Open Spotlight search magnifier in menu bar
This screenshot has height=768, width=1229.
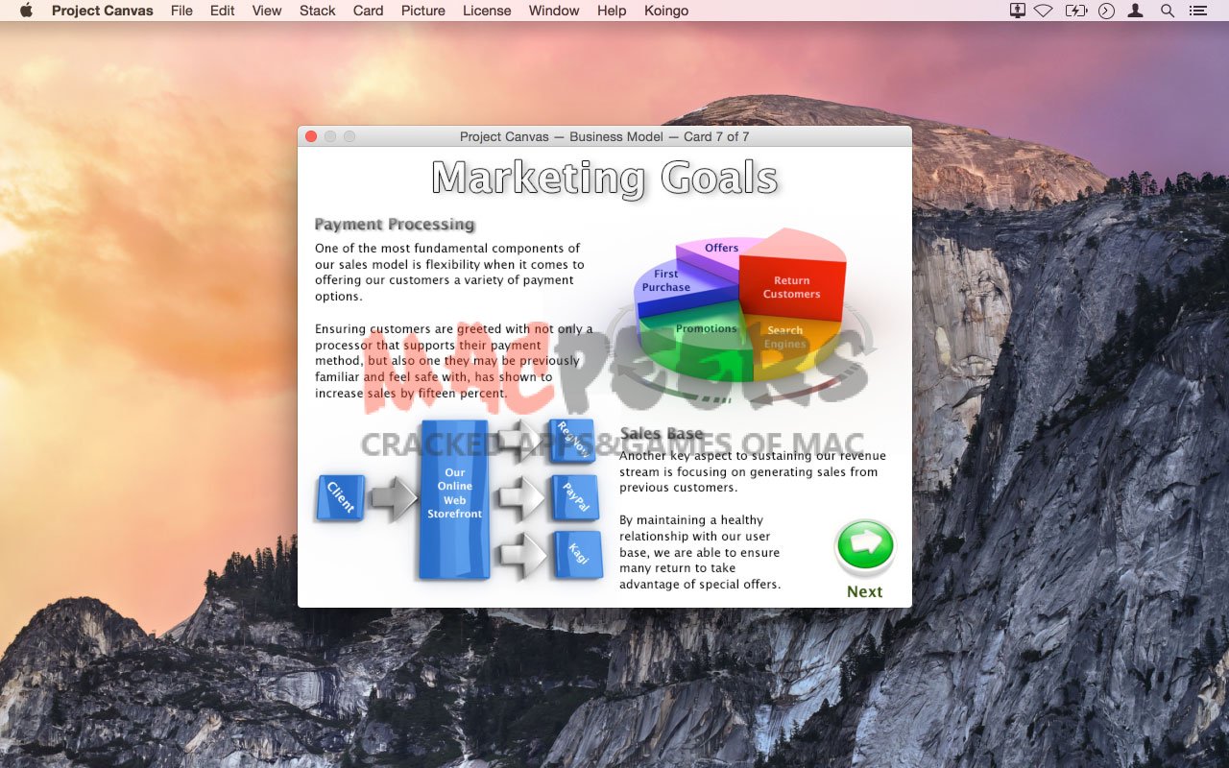tap(1167, 11)
